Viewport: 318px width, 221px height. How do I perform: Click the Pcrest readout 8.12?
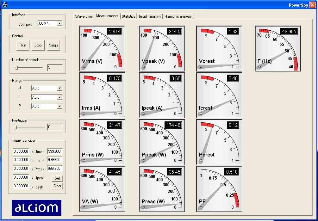[x=233, y=125]
